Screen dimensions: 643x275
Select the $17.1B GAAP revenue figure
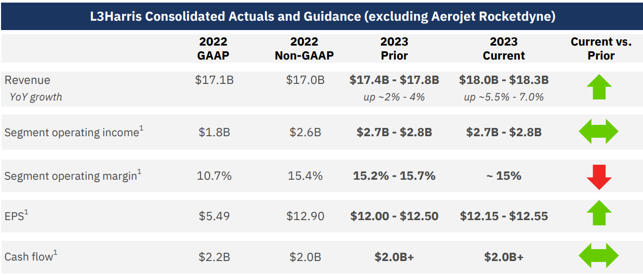(x=213, y=80)
